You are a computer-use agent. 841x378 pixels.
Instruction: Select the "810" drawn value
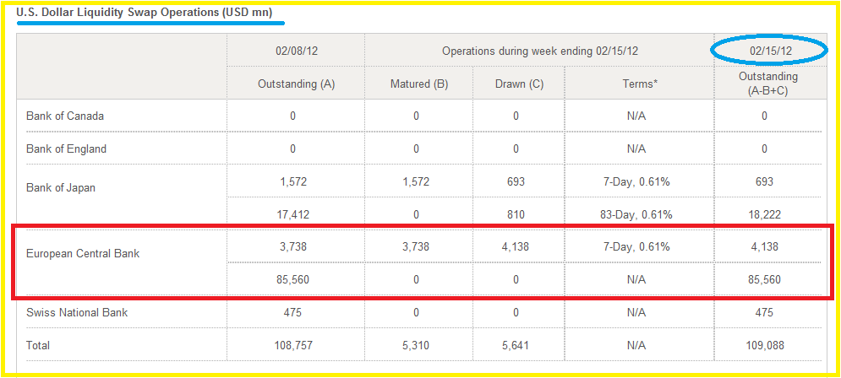pyautogui.click(x=516, y=214)
